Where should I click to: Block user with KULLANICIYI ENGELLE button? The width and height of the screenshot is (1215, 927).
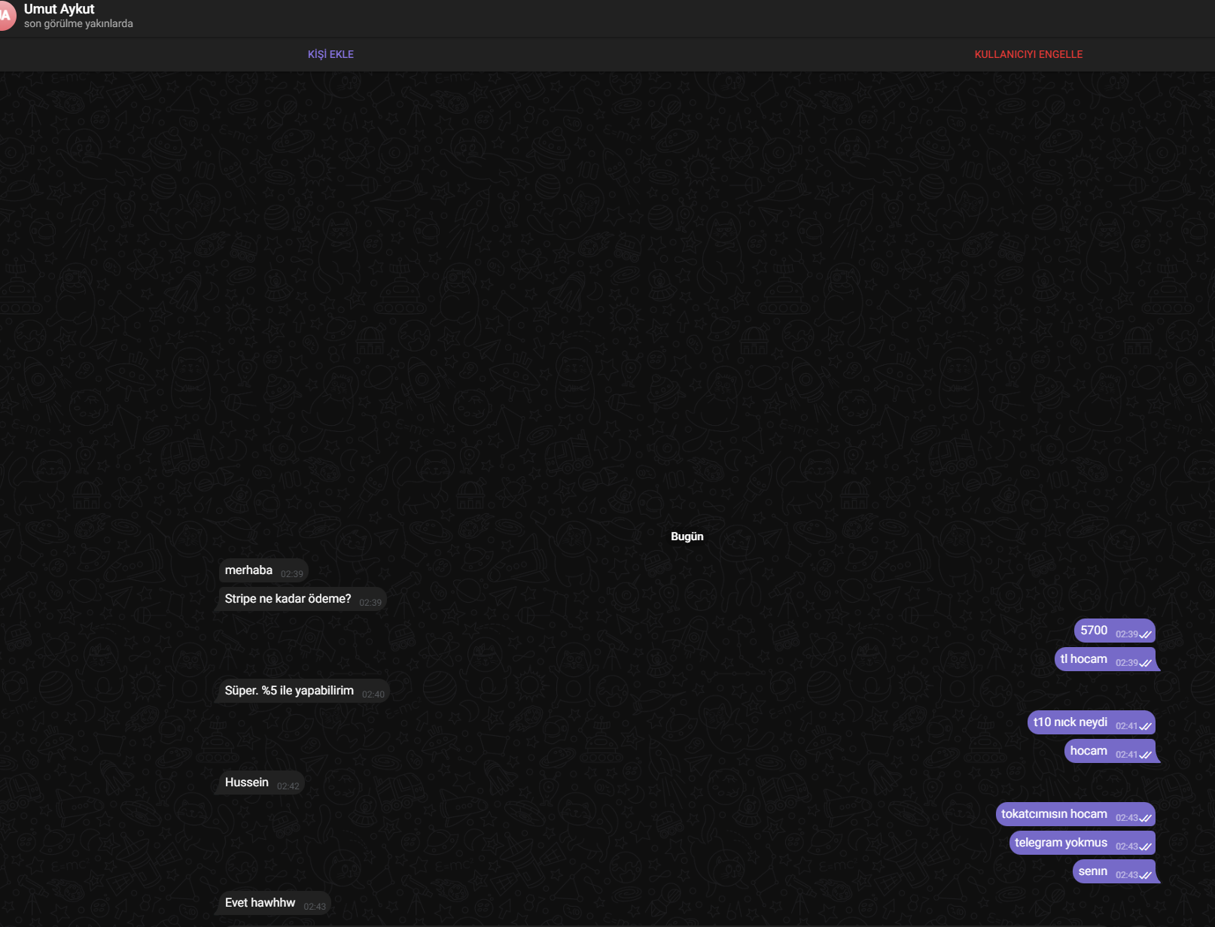pyautogui.click(x=1028, y=54)
